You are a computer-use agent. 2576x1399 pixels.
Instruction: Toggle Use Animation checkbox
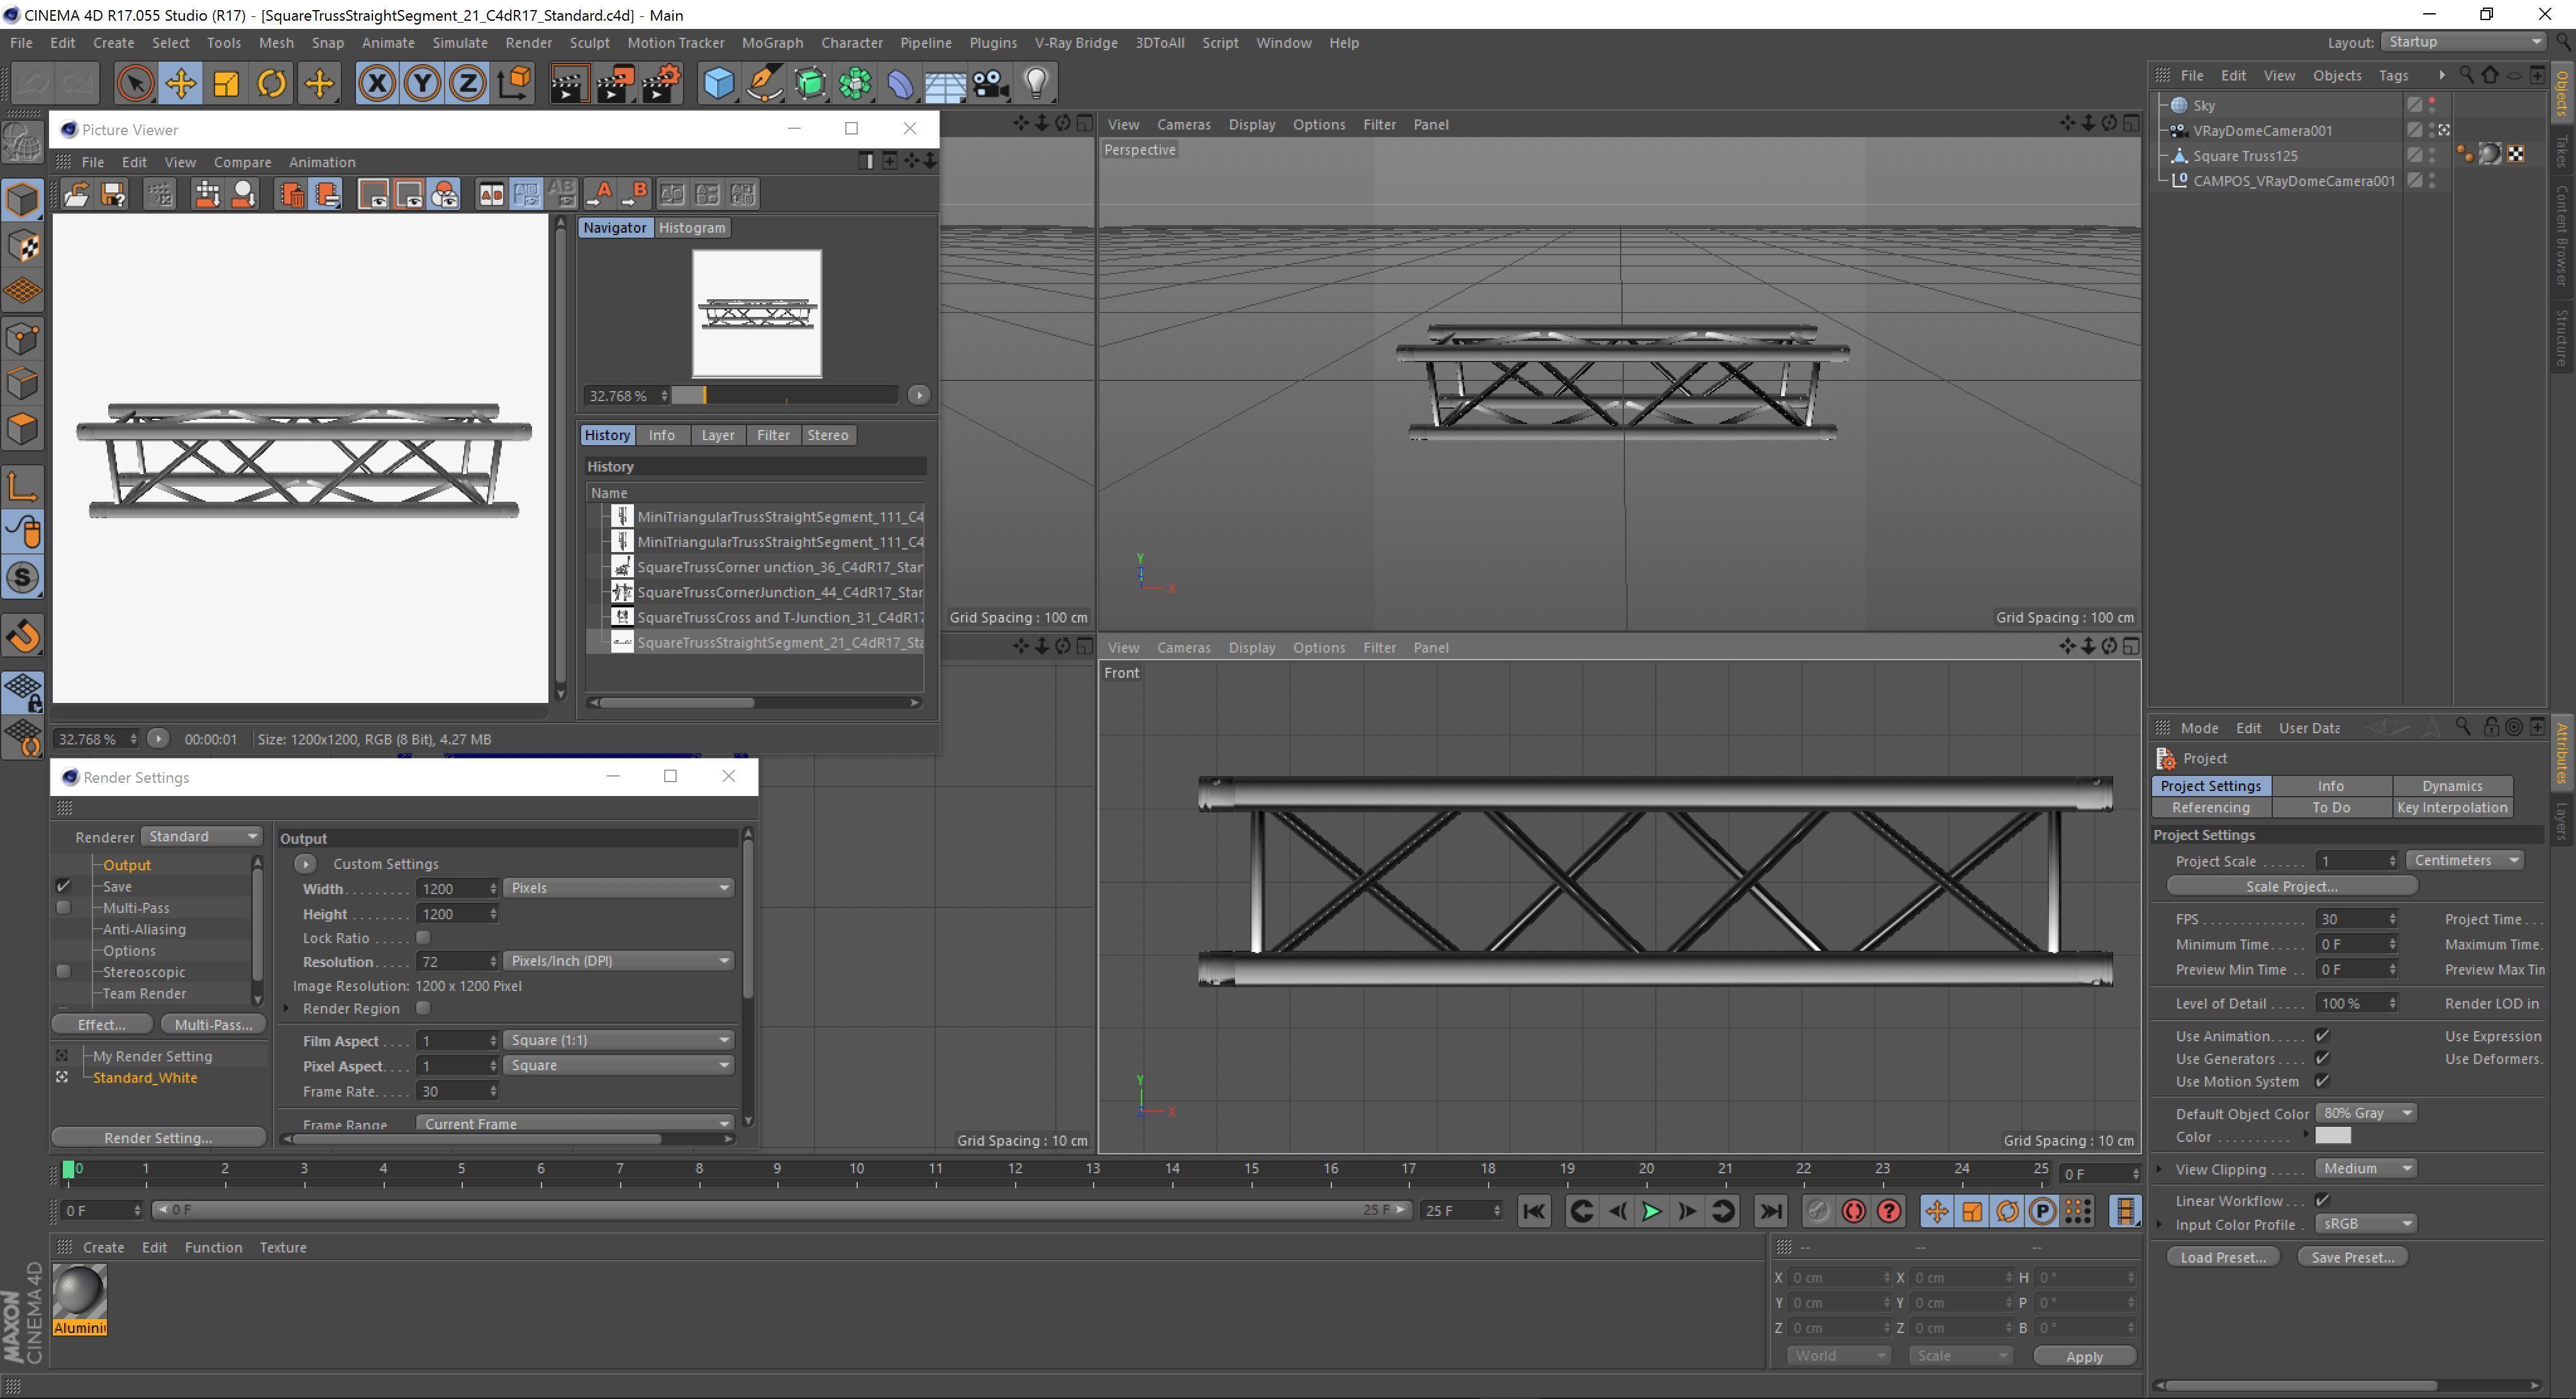(2322, 1036)
